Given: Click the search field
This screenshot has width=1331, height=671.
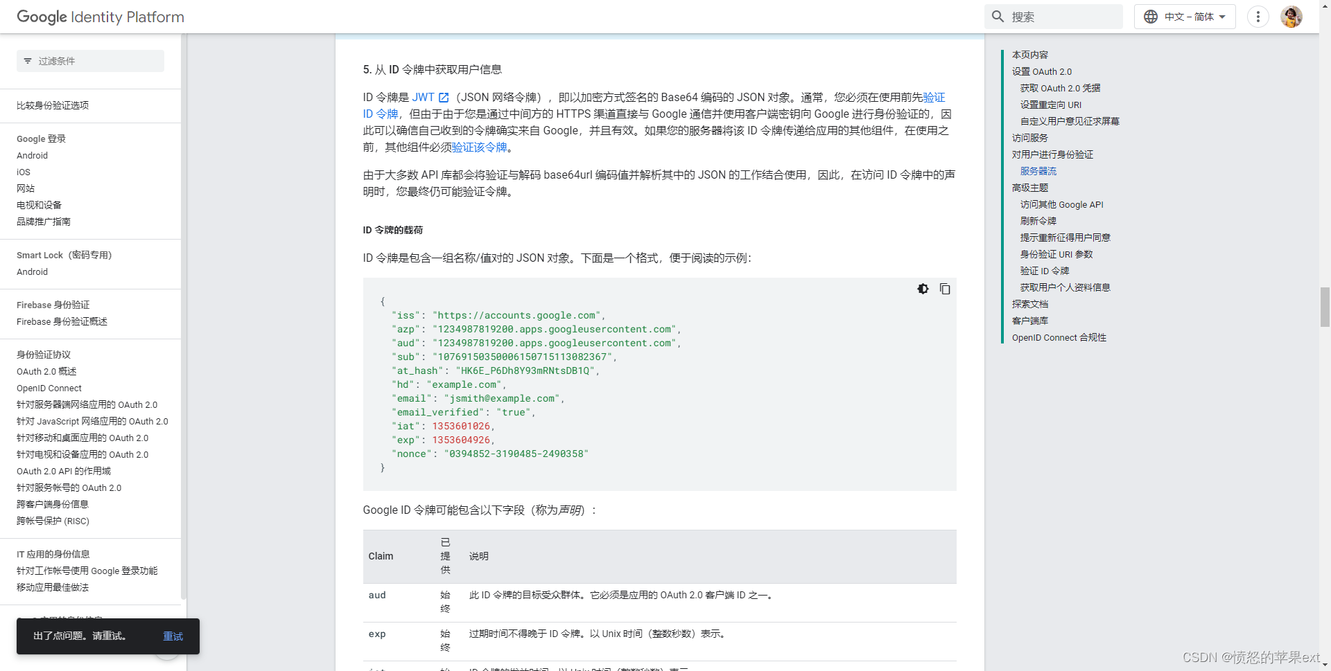Looking at the screenshot, I should pos(1054,17).
